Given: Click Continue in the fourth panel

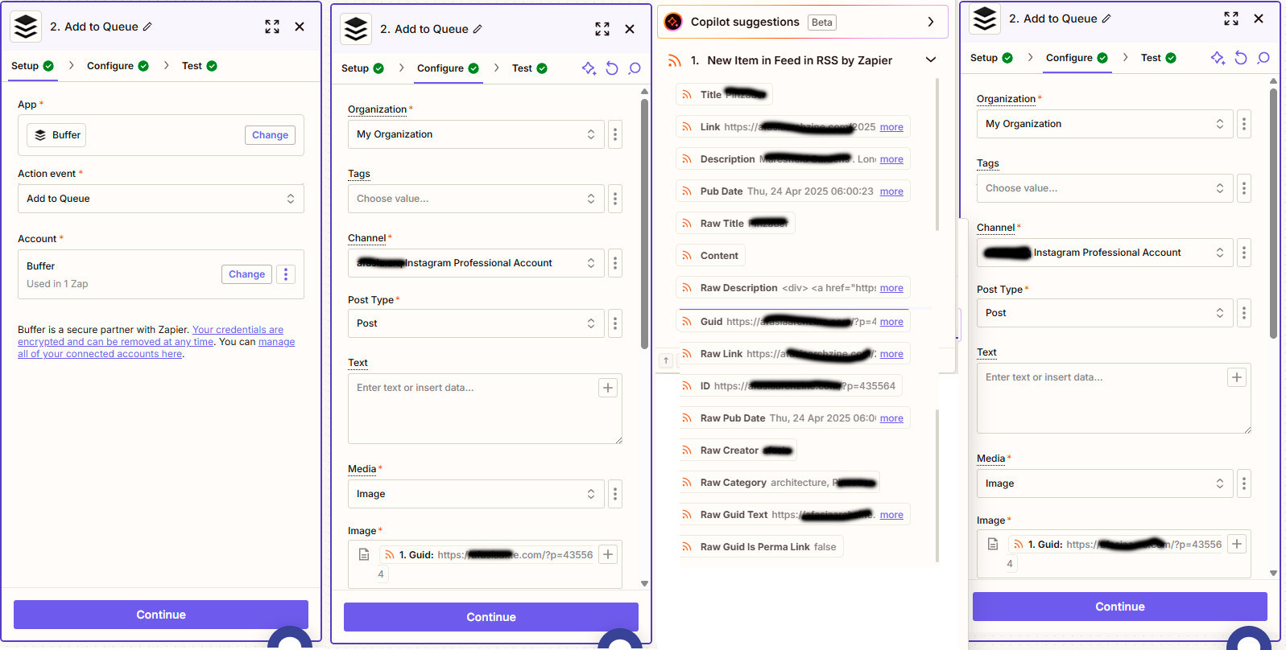Looking at the screenshot, I should tap(1120, 607).
